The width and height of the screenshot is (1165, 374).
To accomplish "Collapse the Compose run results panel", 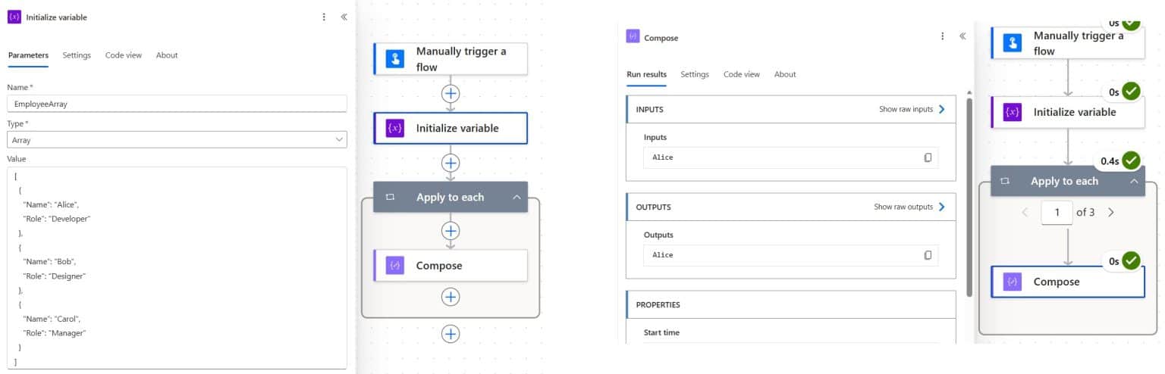I will 962,36.
